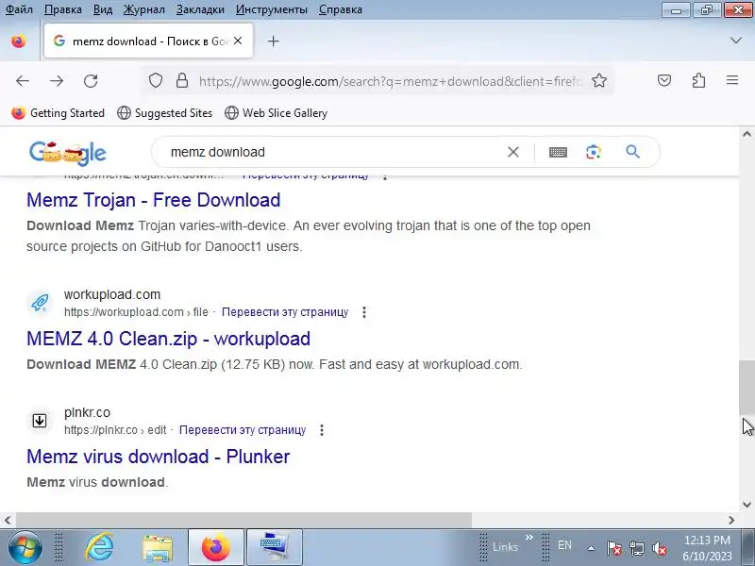Click the memz download search field
The width and height of the screenshot is (755, 566).
(332, 152)
